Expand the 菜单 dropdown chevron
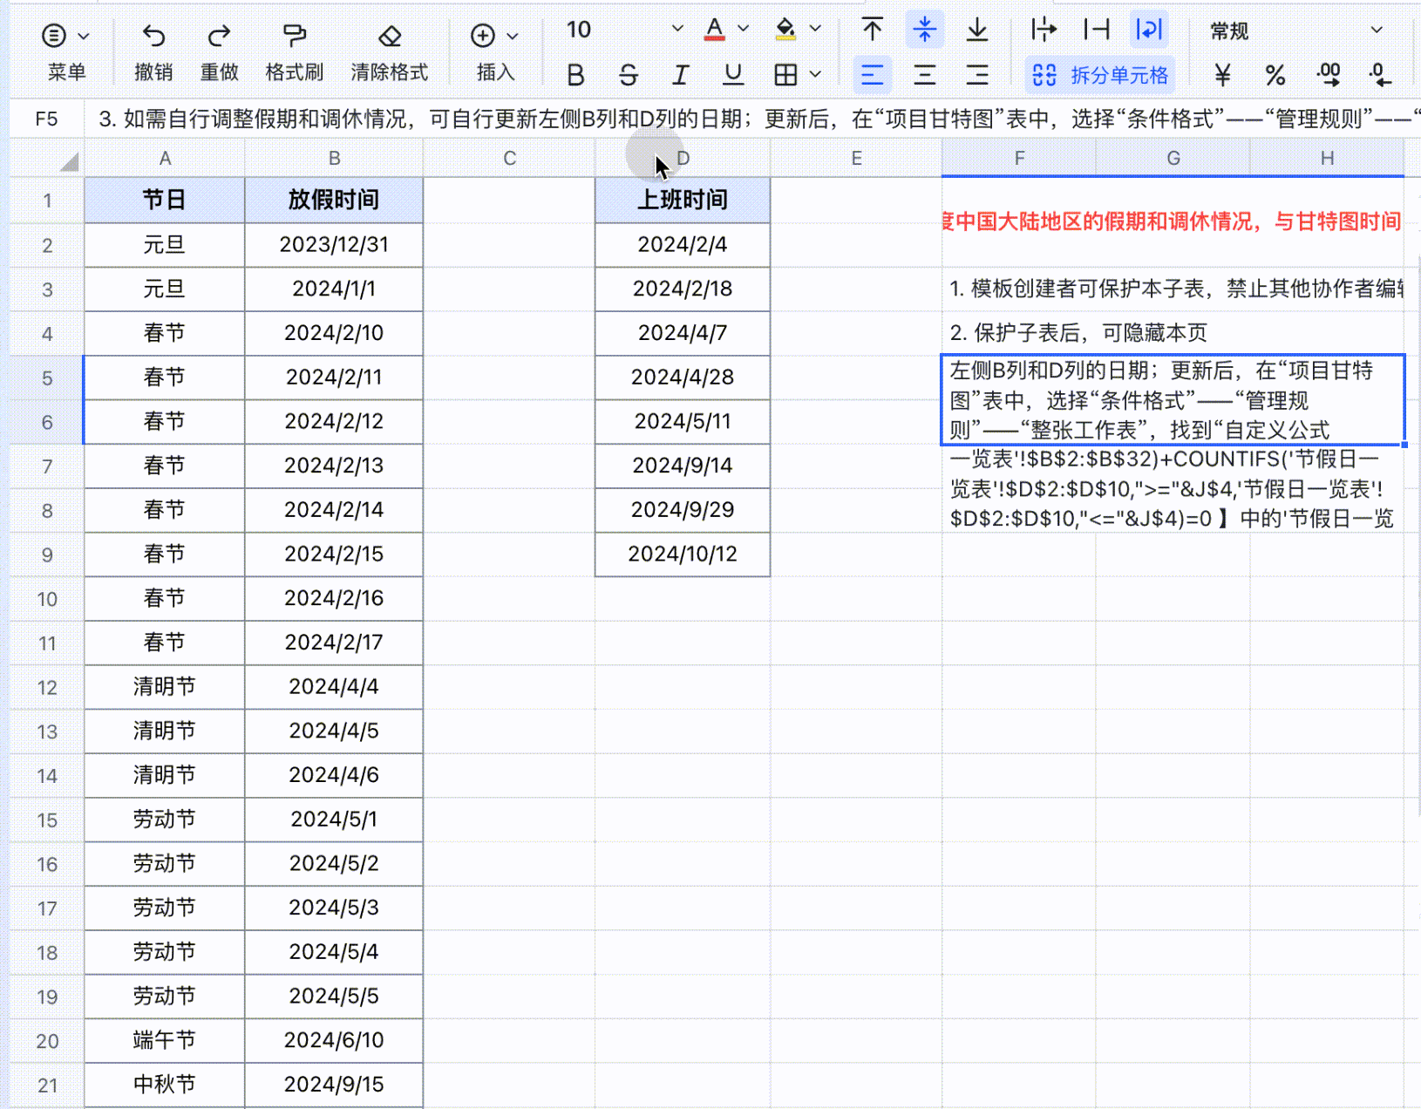1421x1109 pixels. (x=84, y=36)
